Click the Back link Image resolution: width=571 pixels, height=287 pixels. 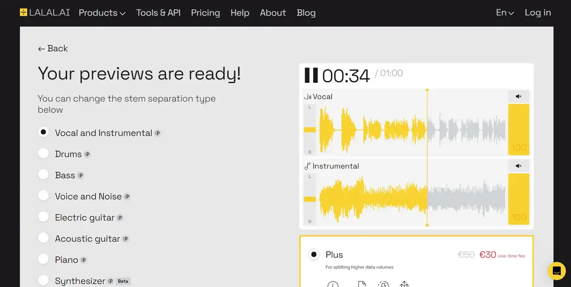53,49
